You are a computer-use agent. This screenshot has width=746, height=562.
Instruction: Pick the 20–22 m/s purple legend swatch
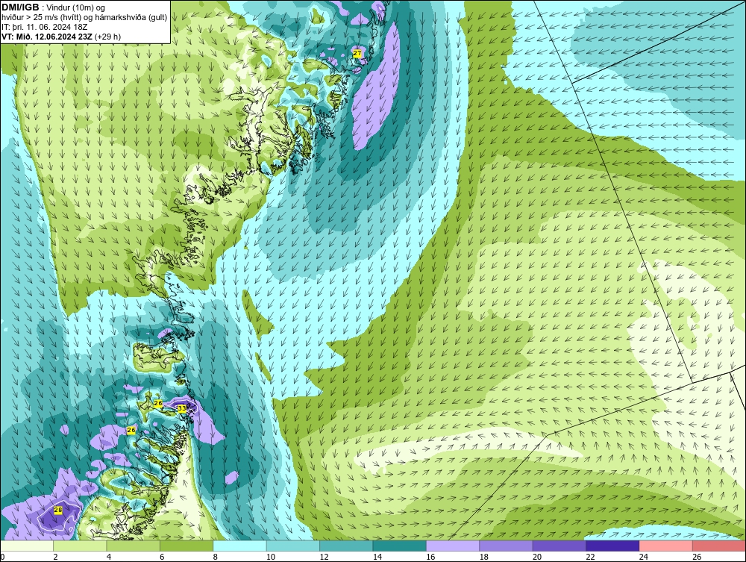point(559,546)
